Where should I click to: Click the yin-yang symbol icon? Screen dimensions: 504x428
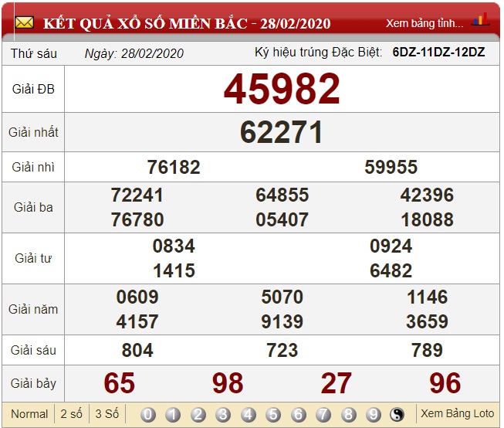[397, 415]
